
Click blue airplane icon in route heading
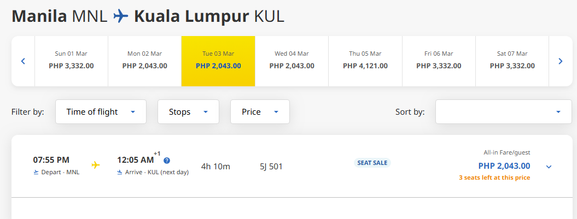click(120, 16)
